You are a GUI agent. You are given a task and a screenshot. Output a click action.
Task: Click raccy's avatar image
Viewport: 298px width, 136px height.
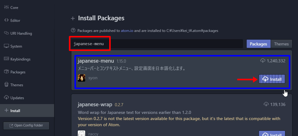click(81, 133)
